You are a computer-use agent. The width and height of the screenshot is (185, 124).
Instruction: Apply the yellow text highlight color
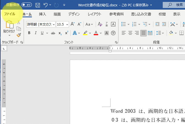coord(85,33)
